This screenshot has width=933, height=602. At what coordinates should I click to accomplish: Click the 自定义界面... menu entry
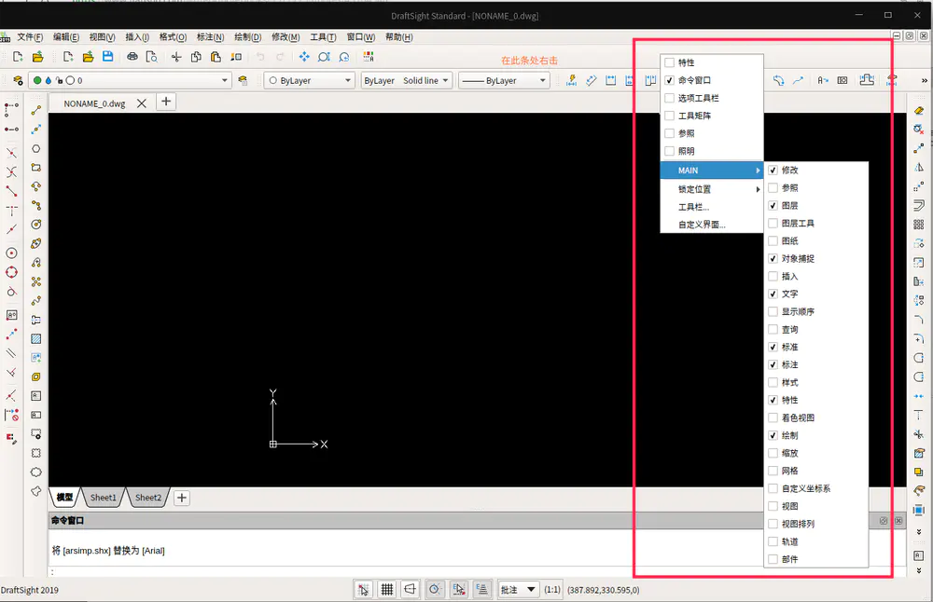702,225
